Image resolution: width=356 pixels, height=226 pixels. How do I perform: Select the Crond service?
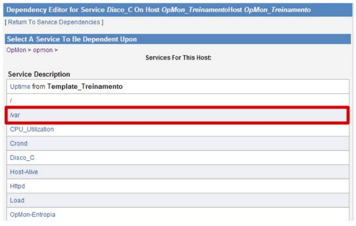19,144
